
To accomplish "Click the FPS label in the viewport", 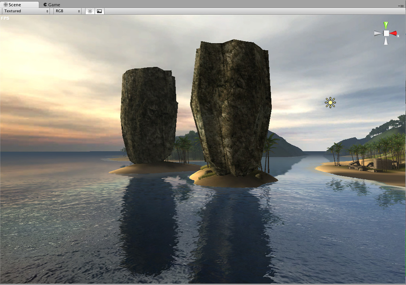I will tap(5, 18).
